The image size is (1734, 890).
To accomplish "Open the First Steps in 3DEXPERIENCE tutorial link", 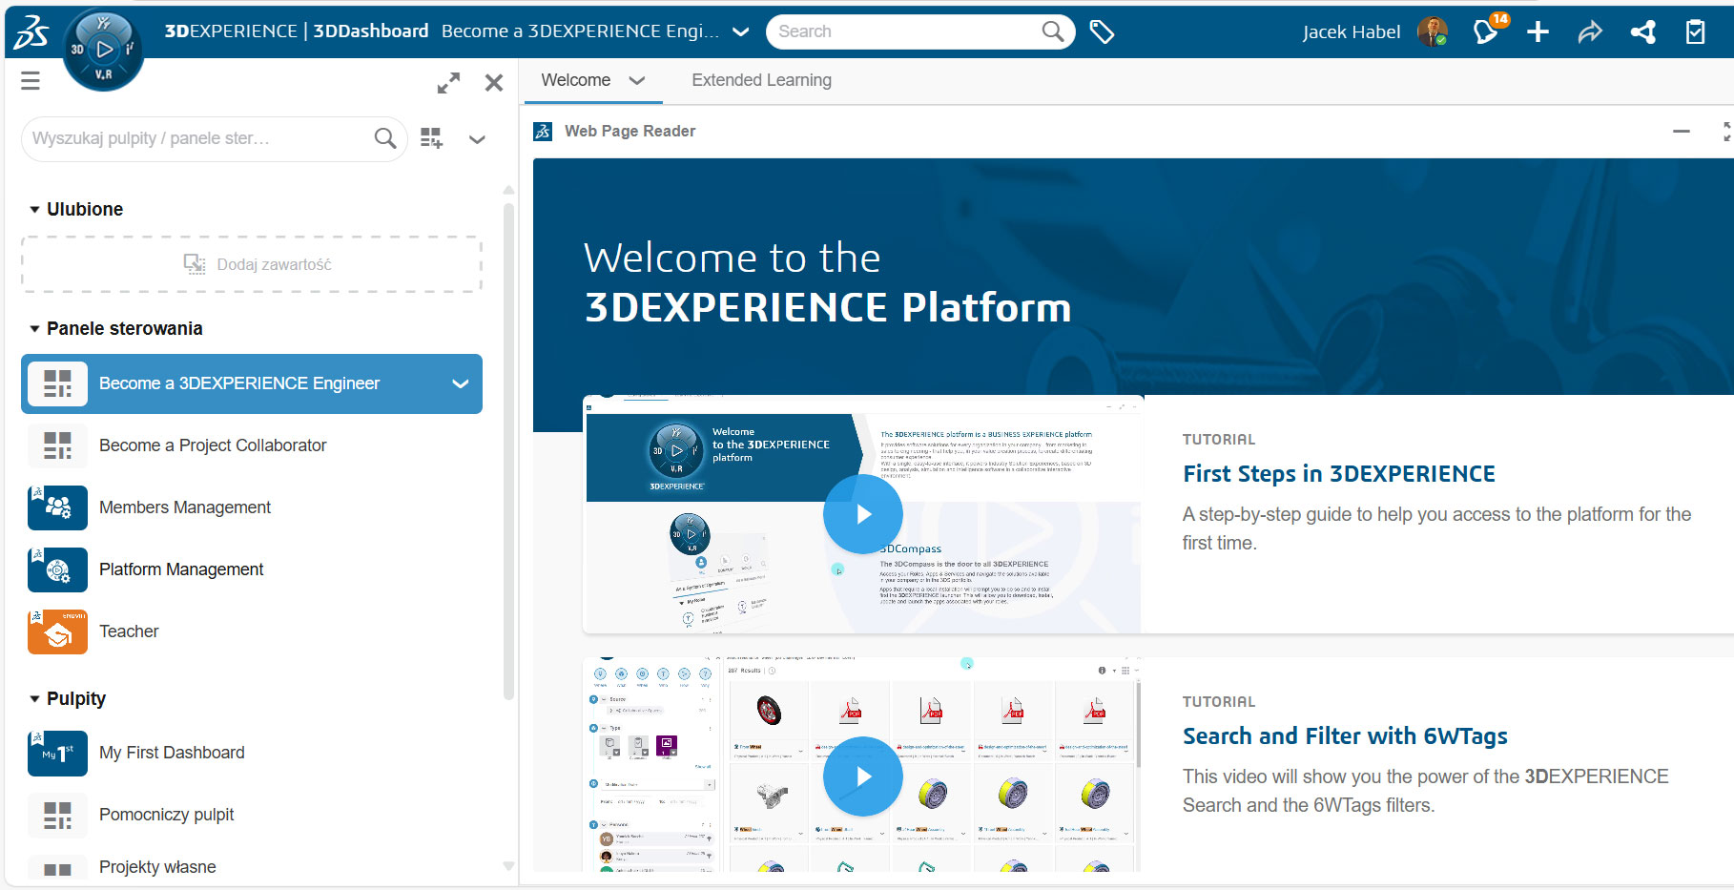I will click(1338, 474).
